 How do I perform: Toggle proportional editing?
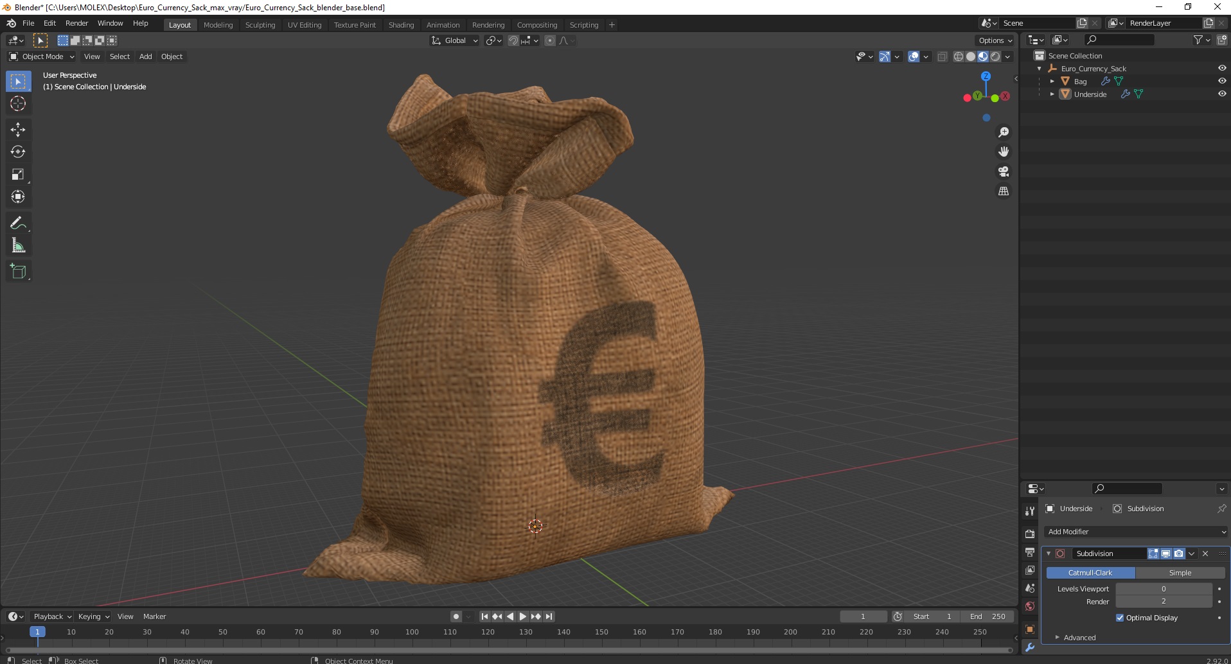tap(550, 40)
